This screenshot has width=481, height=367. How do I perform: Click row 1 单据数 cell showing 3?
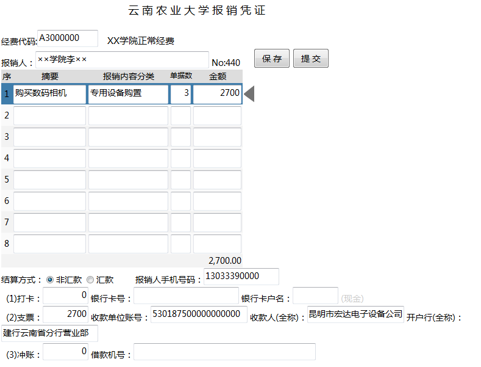tap(180, 94)
